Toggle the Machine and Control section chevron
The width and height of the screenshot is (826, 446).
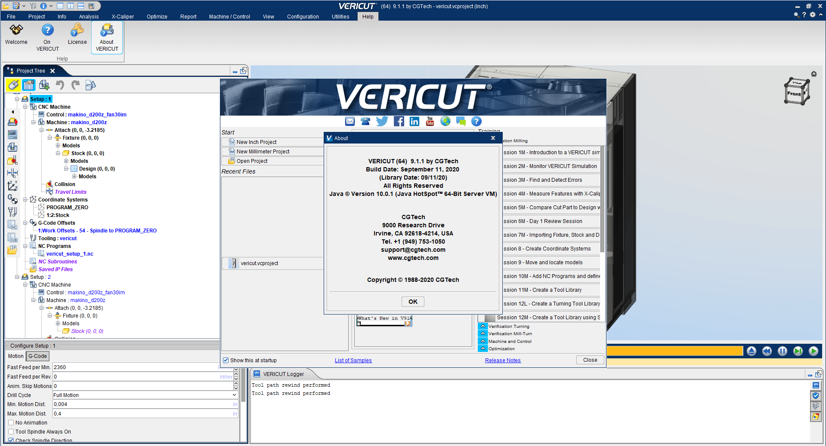click(x=483, y=341)
